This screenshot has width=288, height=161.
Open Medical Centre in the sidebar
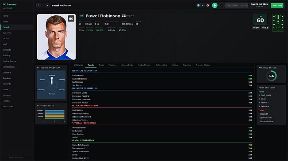pyautogui.click(x=17, y=61)
